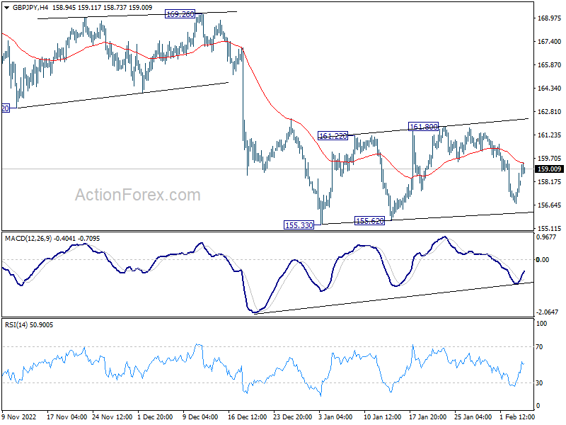Click MACD scale value 0.9677

546,237
